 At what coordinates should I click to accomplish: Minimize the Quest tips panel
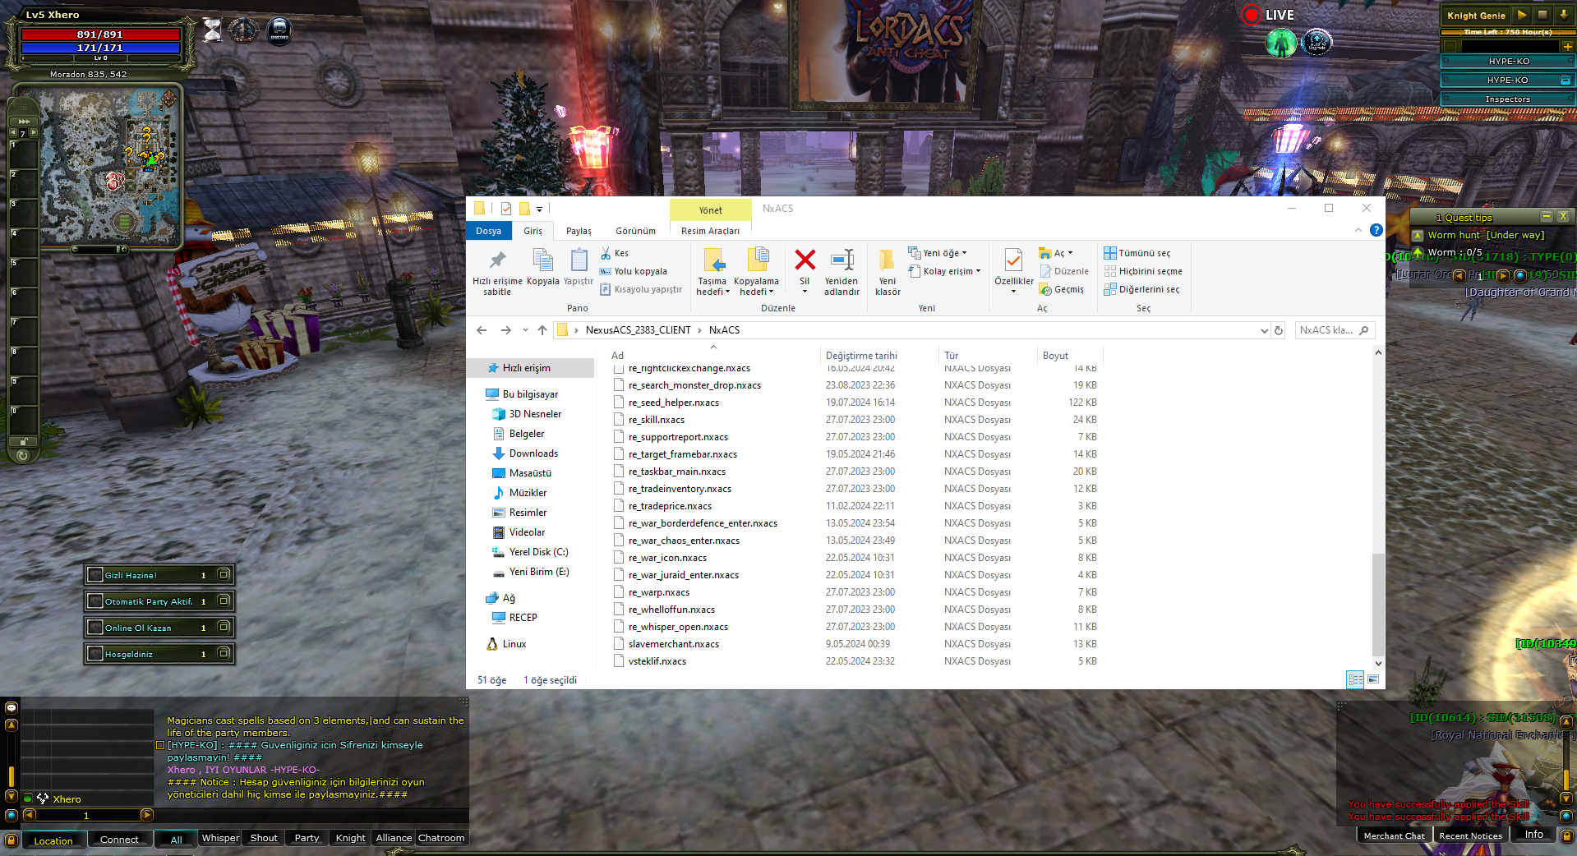[1546, 217]
